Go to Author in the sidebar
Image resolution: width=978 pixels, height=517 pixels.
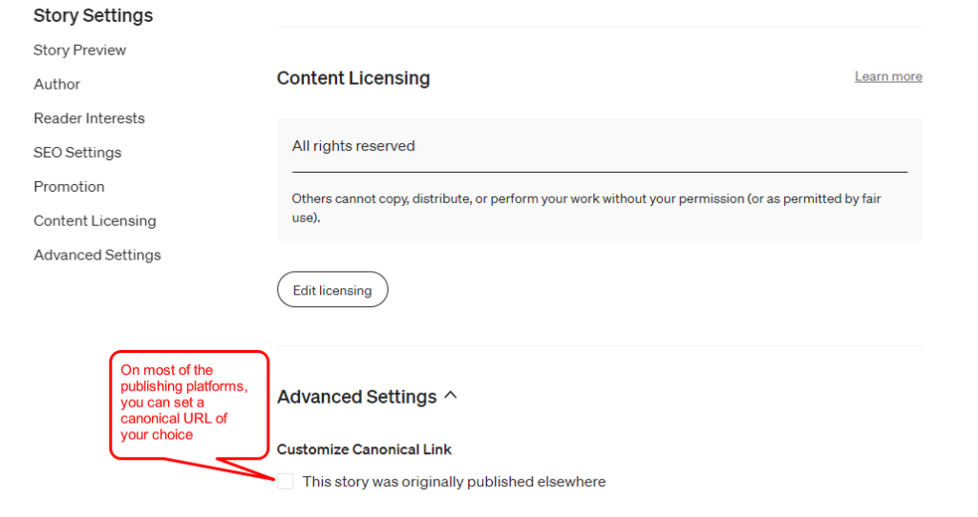[57, 84]
